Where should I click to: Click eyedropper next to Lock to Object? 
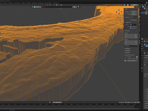(137, 25)
